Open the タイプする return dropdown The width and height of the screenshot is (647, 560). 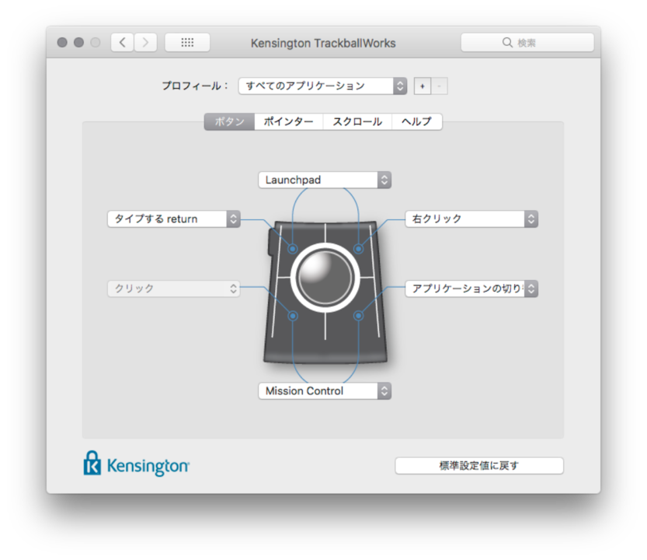174,219
